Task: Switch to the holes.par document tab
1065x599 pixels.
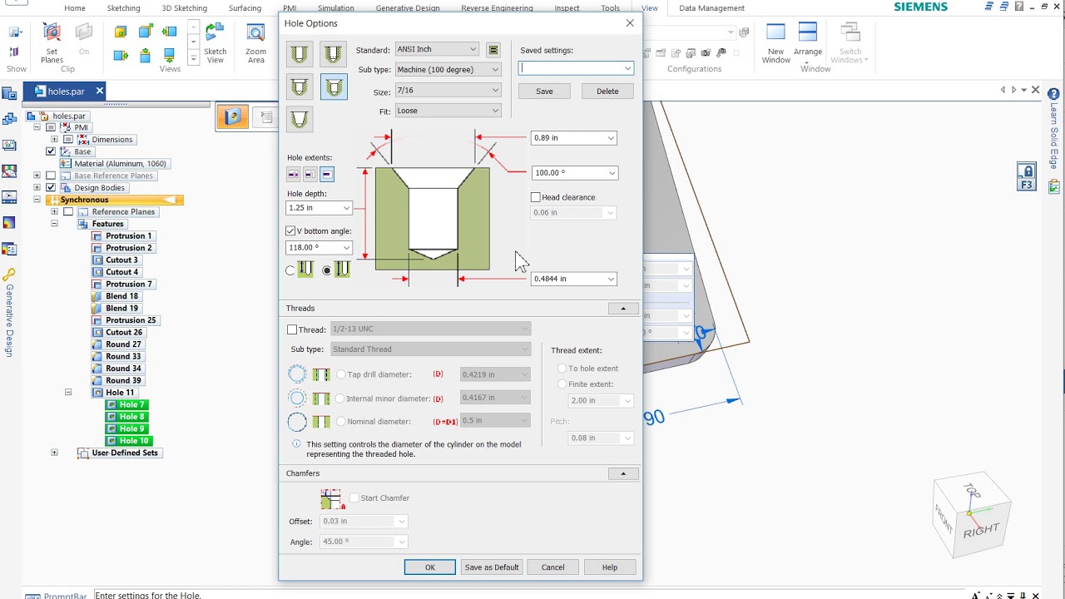Action: click(x=66, y=92)
